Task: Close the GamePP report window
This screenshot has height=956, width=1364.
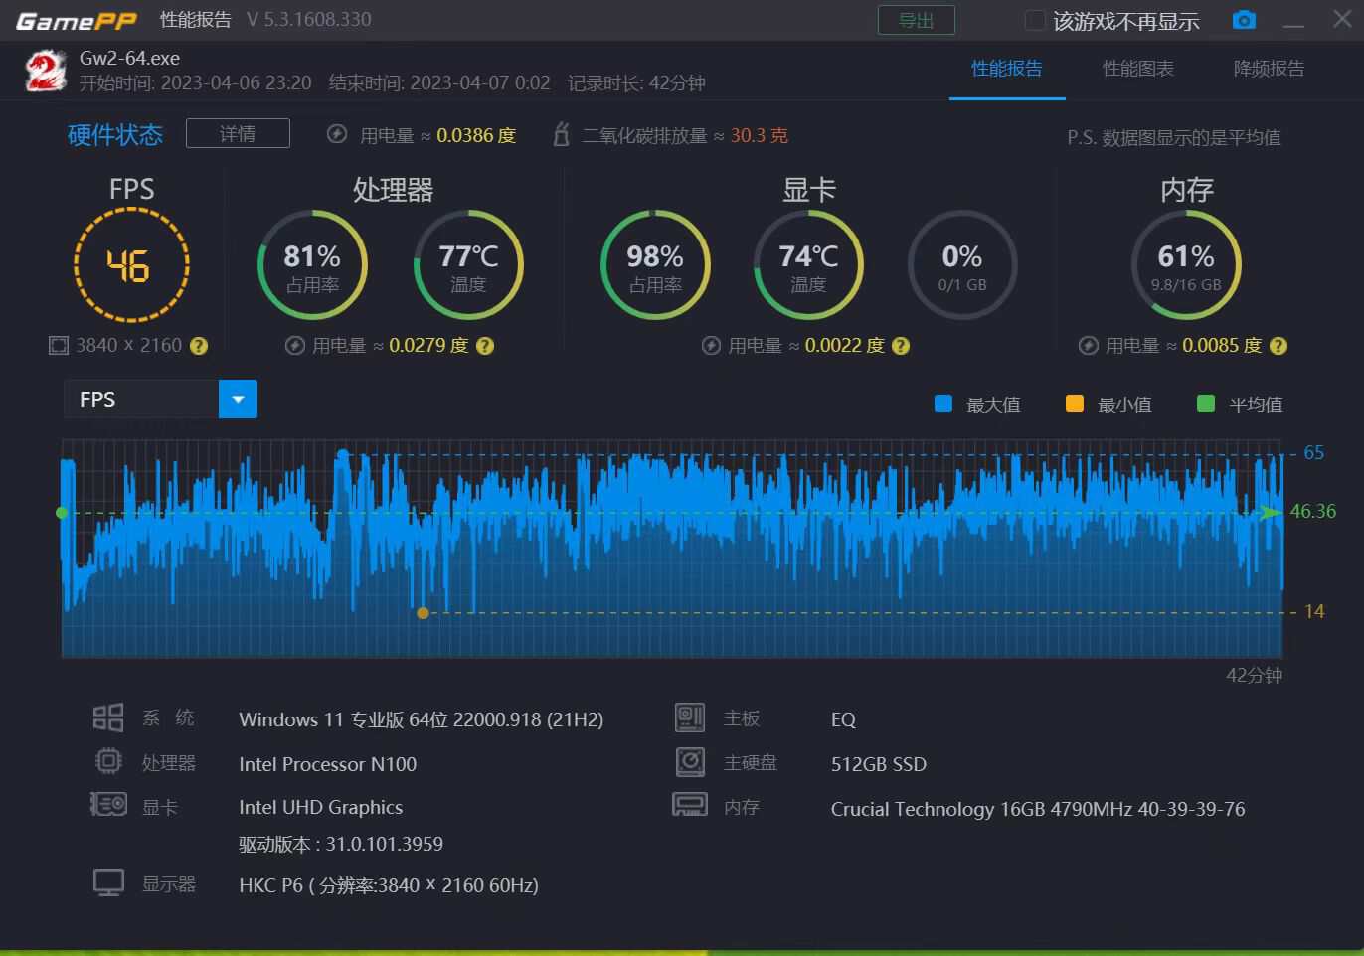Action: coord(1342,20)
